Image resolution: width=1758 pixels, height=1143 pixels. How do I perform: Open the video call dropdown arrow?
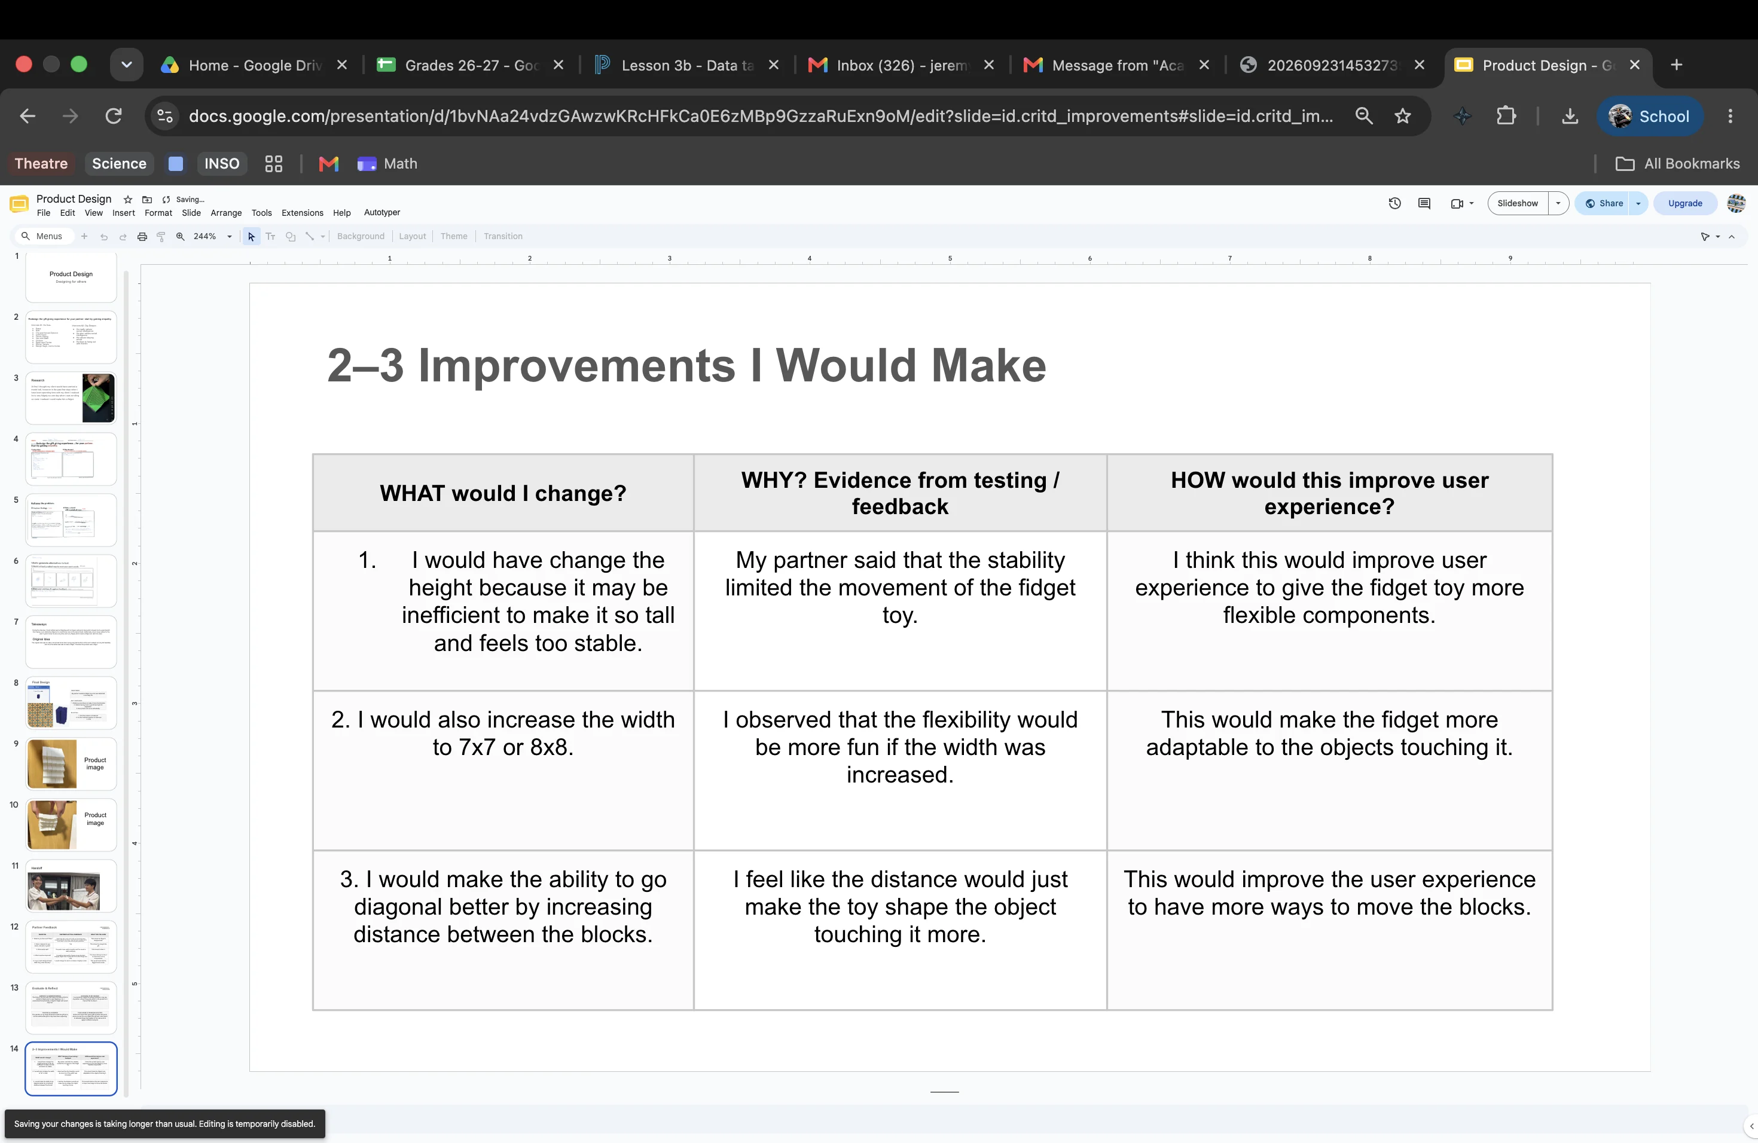(x=1472, y=203)
